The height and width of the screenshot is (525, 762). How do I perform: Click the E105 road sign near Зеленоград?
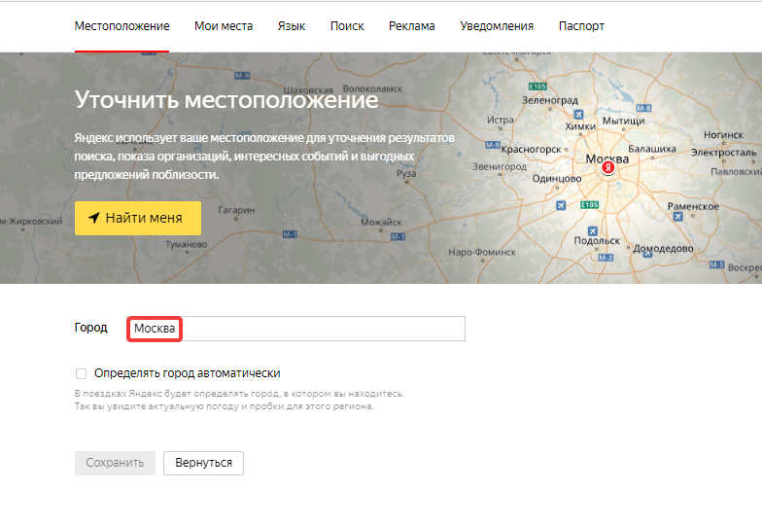click(537, 86)
